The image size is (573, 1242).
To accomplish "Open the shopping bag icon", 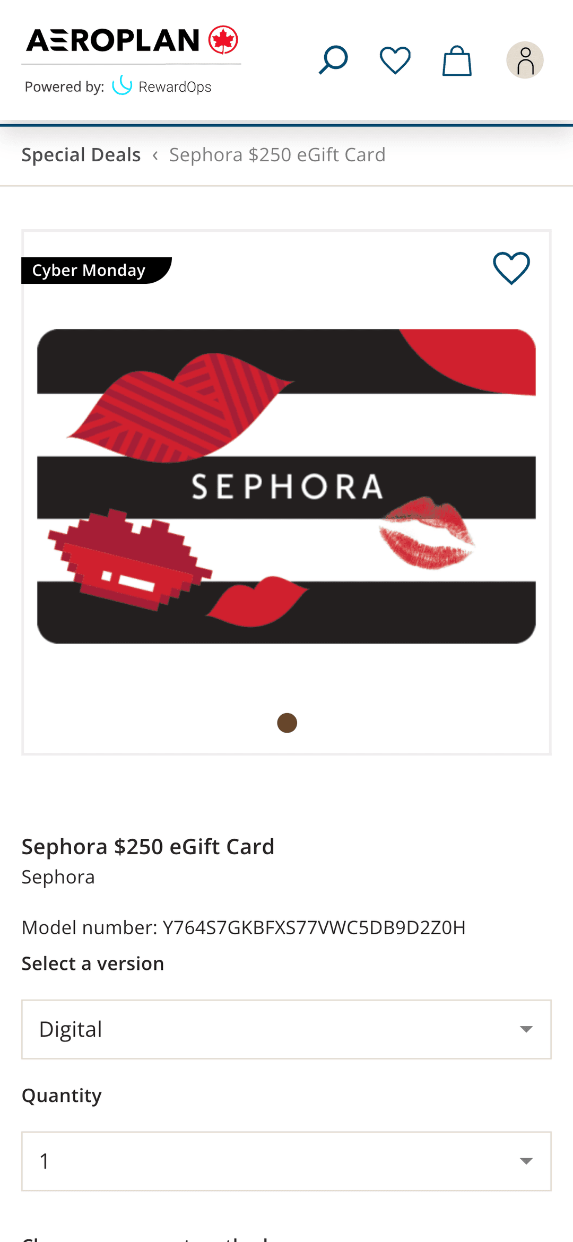I will (457, 60).
